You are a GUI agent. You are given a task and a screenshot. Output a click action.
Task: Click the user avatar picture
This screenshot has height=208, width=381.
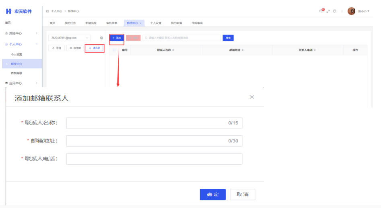(351, 11)
